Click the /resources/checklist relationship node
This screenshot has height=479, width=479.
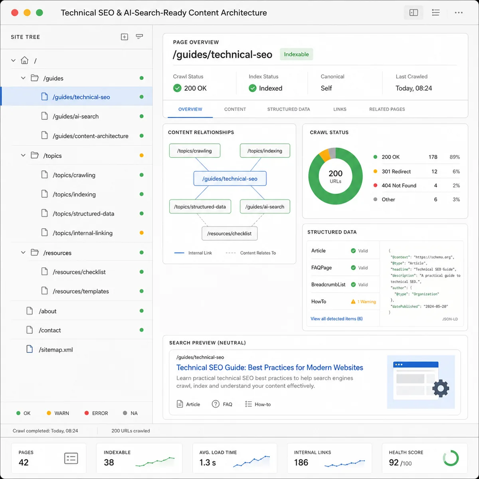click(230, 234)
